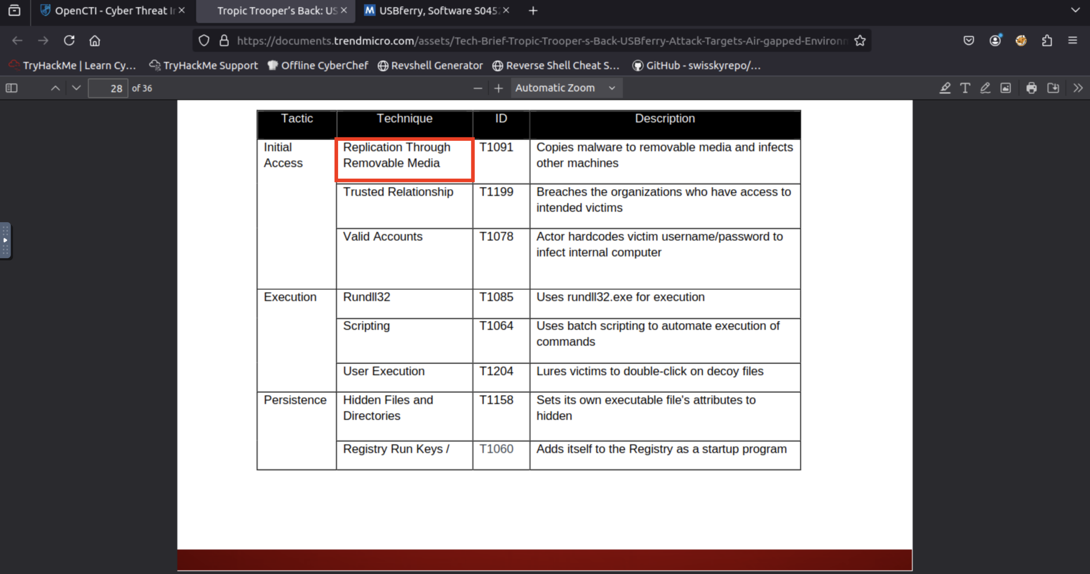The height and width of the screenshot is (574, 1090).
Task: Open Revshell Generator bookmark
Action: coord(430,65)
